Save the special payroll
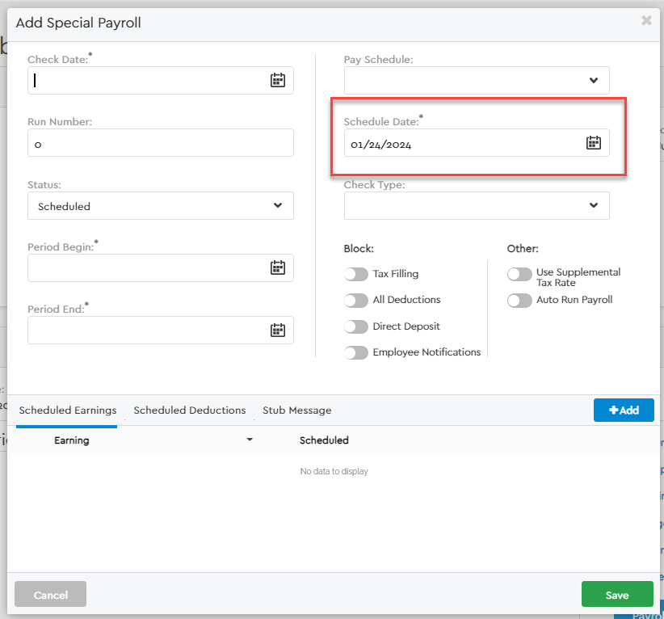This screenshot has width=664, height=619. [x=616, y=595]
